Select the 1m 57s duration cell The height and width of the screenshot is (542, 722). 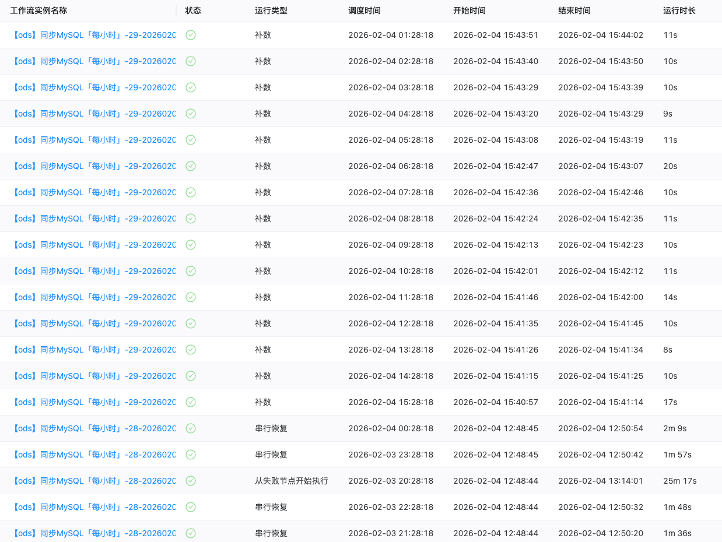pyautogui.click(x=677, y=455)
